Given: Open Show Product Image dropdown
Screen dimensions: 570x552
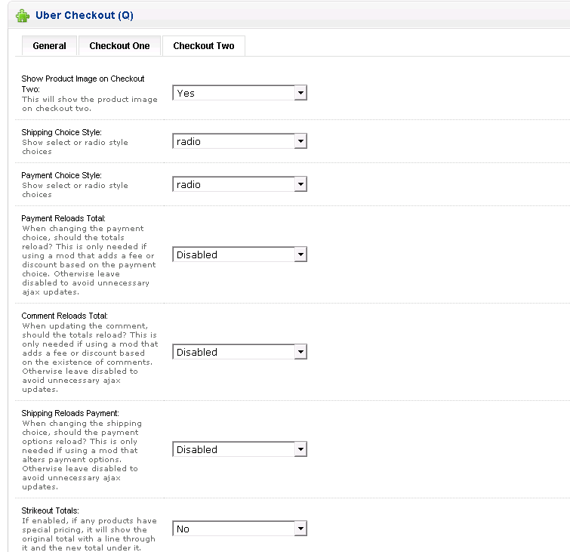Looking at the screenshot, I should [240, 93].
